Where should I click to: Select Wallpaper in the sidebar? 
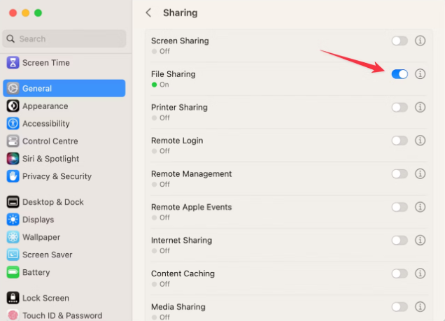(64, 237)
